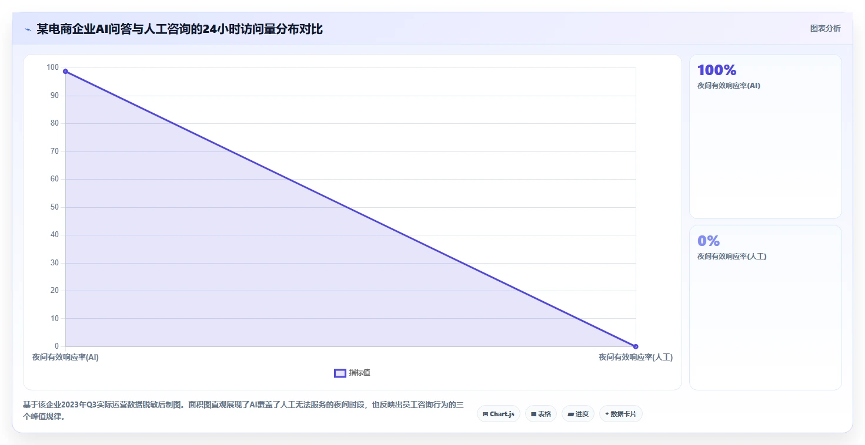The width and height of the screenshot is (865, 445).
Task: Click the card caption 夜间有效响应率(AI)
Action: tap(729, 86)
